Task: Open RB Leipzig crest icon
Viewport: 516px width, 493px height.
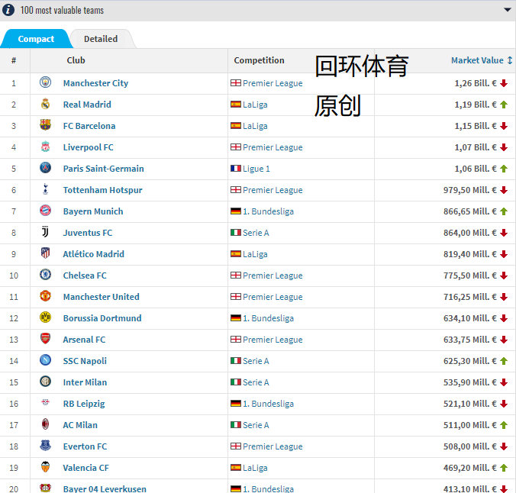Action: coord(45,402)
